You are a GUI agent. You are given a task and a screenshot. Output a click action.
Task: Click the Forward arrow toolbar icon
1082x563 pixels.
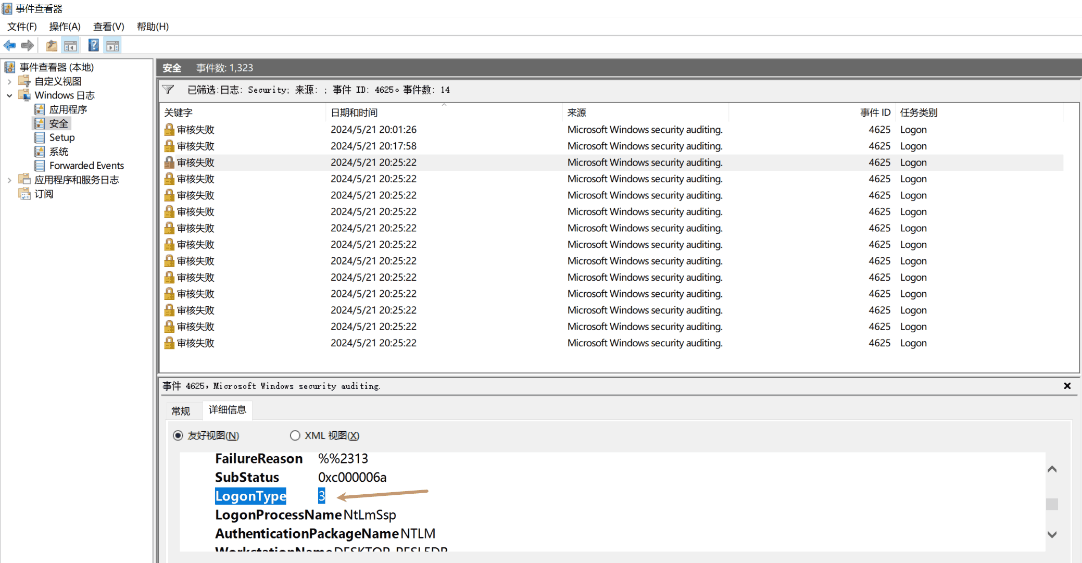click(28, 46)
